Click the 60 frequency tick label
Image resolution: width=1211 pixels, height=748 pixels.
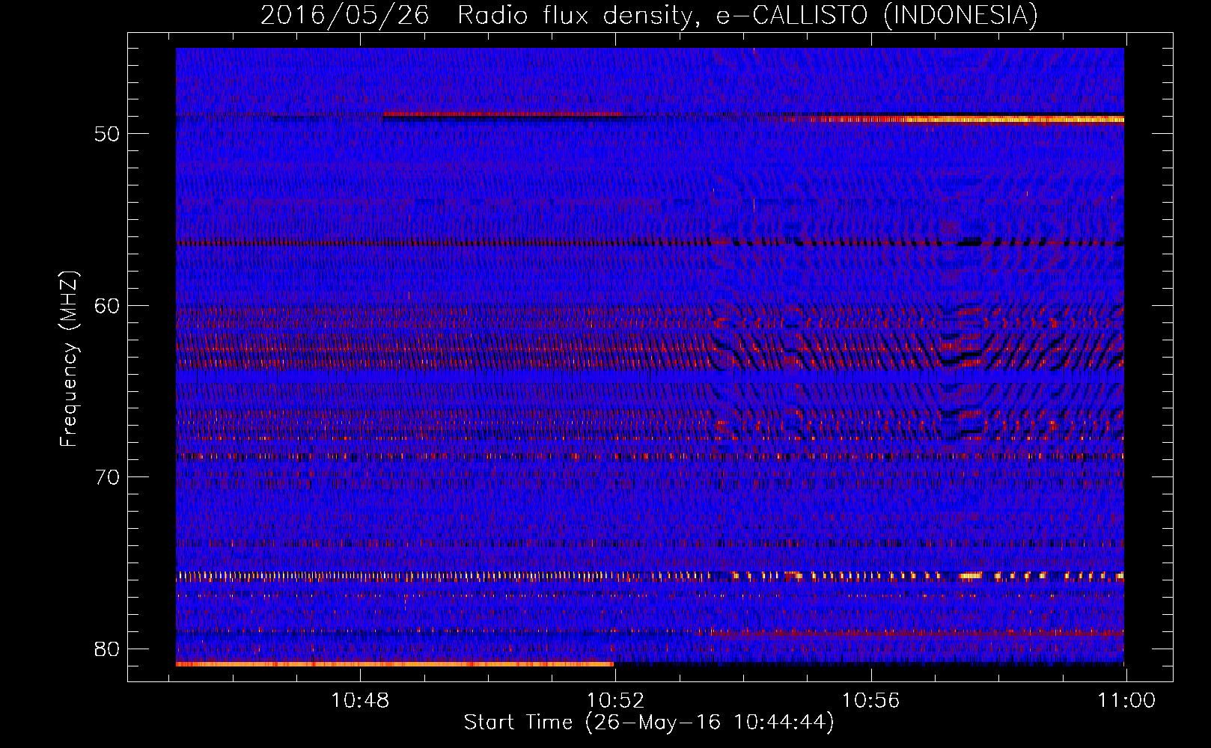coord(107,306)
